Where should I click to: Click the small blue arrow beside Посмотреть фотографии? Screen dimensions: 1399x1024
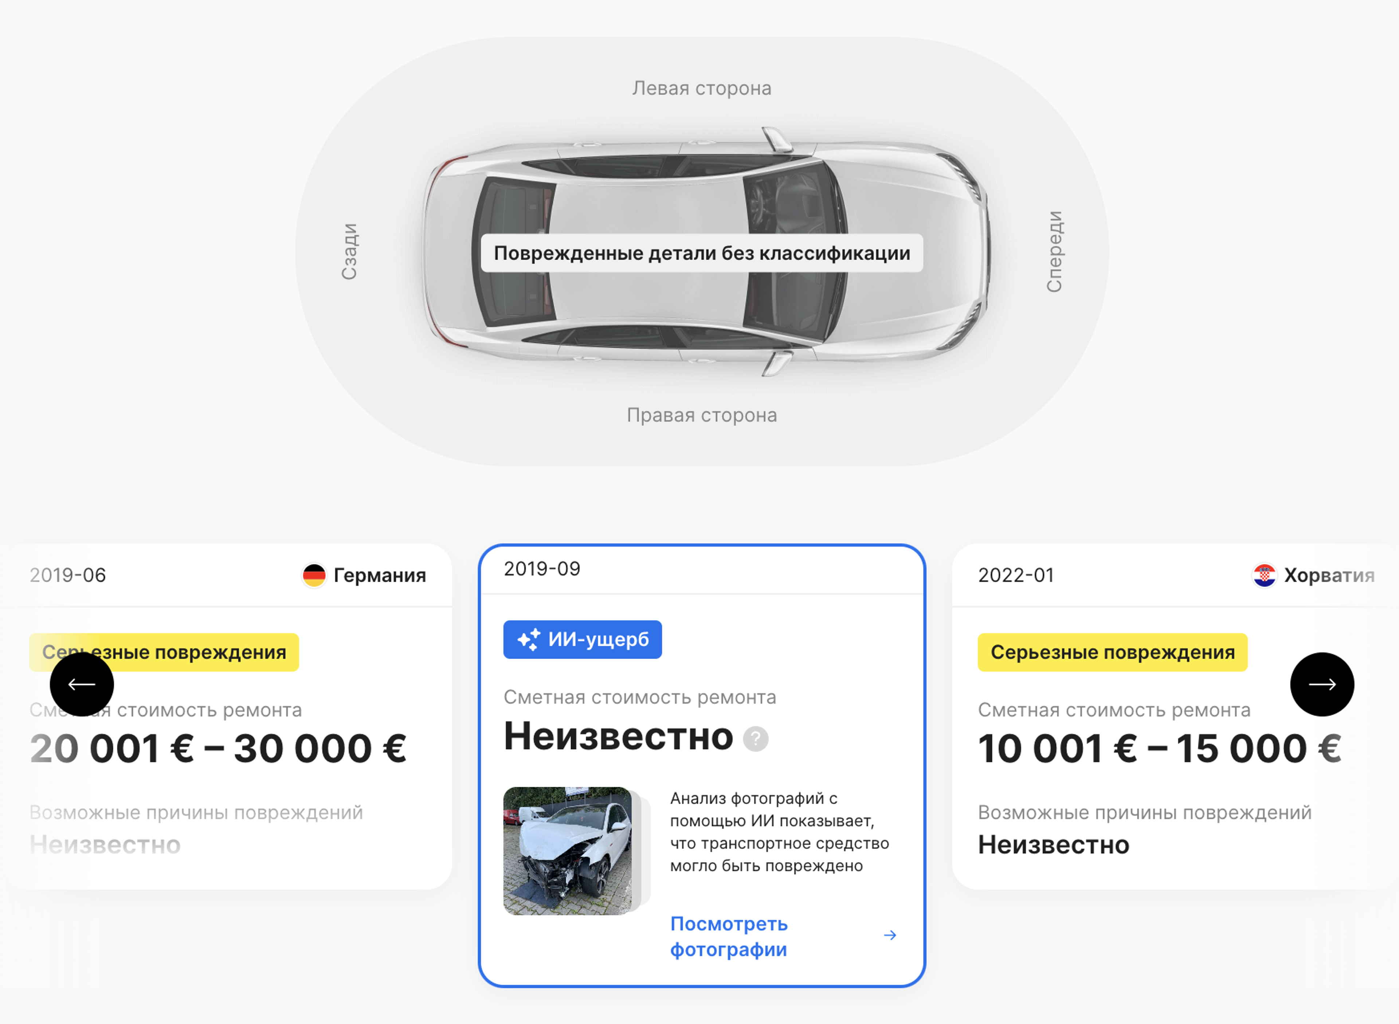[x=890, y=935]
